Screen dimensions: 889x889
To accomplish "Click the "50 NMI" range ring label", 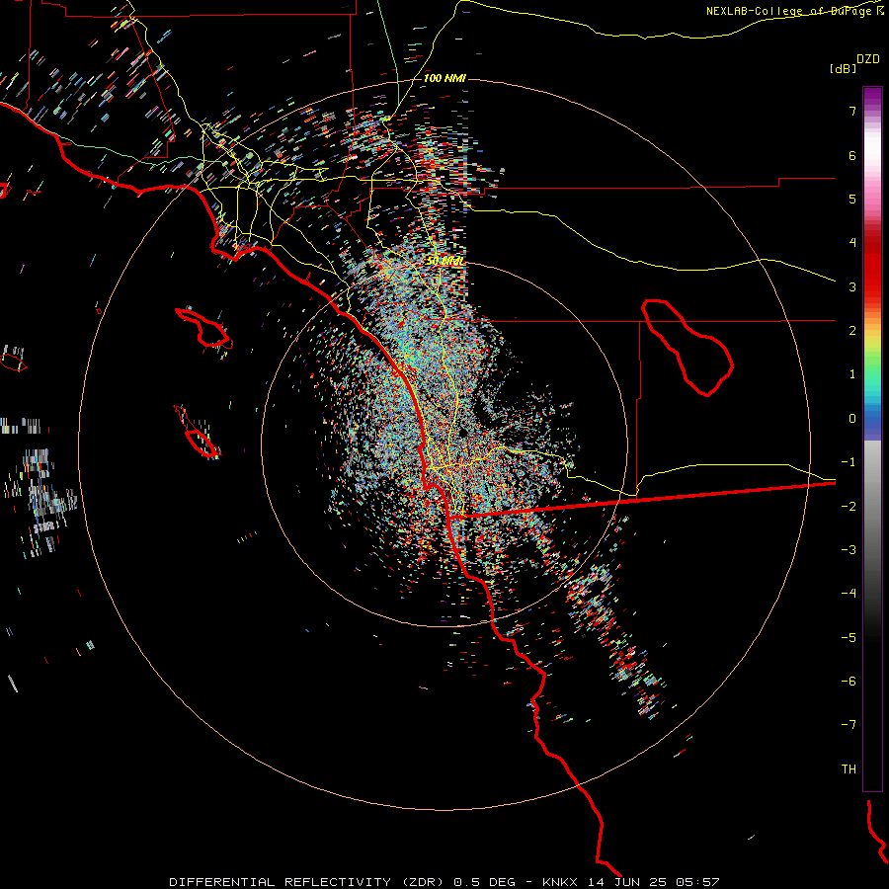I will [x=445, y=262].
